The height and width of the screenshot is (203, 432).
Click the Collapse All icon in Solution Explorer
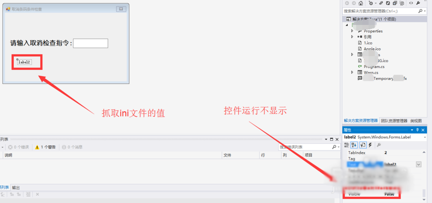pos(395,3)
